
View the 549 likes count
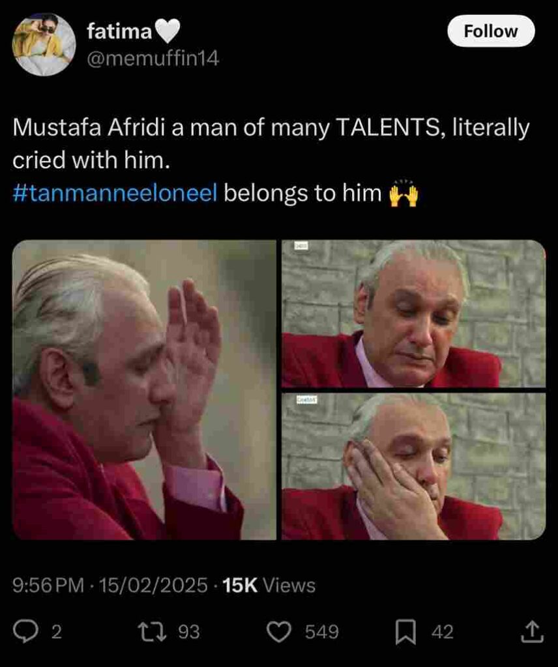(322, 632)
